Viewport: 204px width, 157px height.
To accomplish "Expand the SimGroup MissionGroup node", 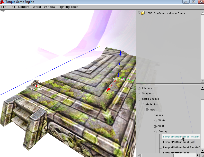I will (x=139, y=13).
